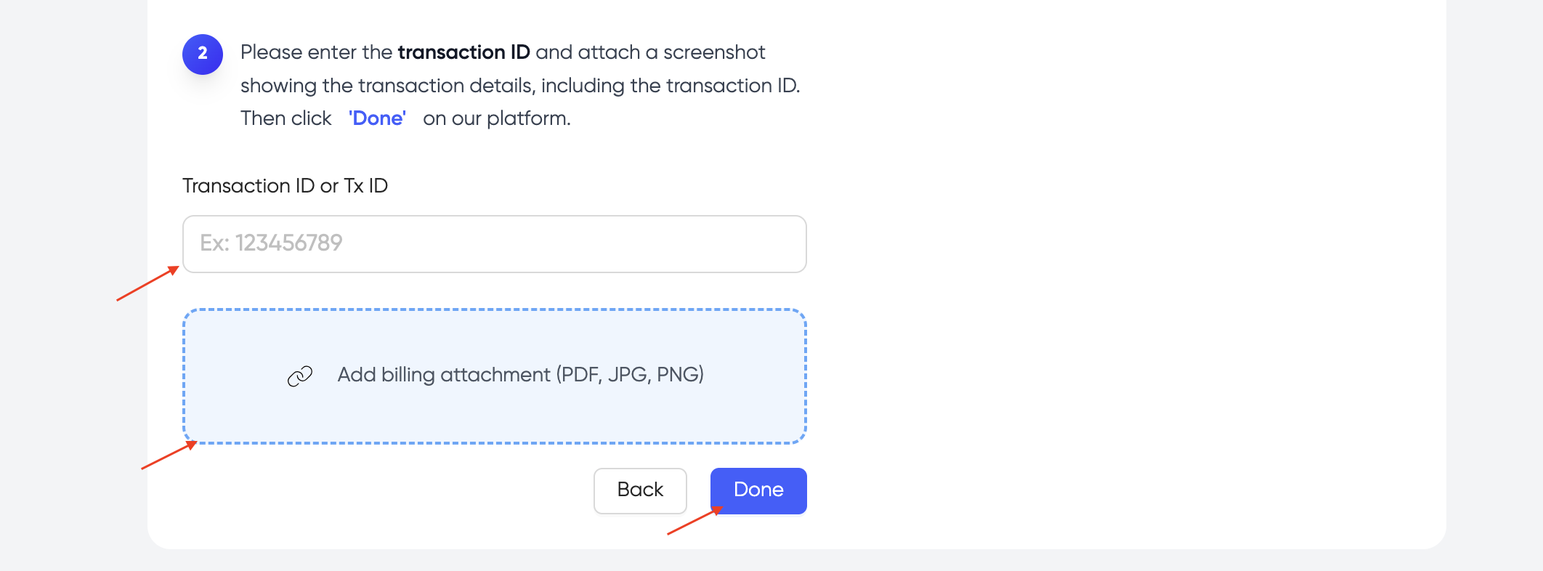This screenshot has height=571, width=1543.
Task: Click the numbered badge beside the instructions
Action: 202,54
